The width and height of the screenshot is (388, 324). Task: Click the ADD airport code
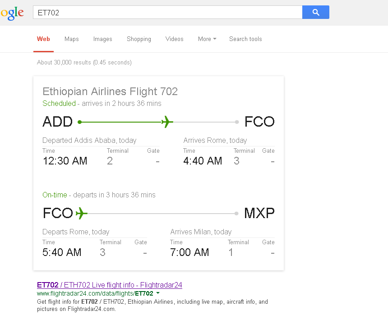tap(57, 122)
